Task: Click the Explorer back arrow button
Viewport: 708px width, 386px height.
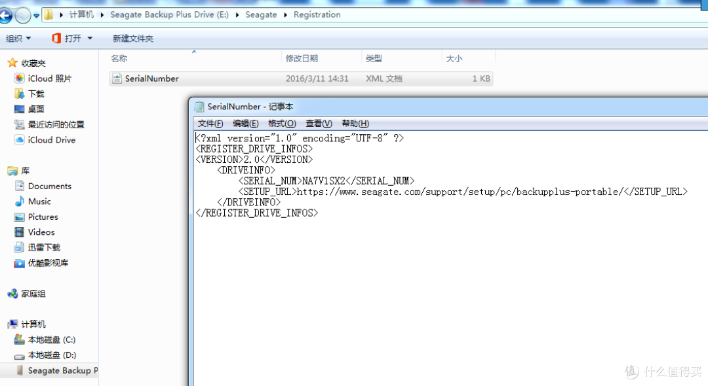Action: point(5,16)
